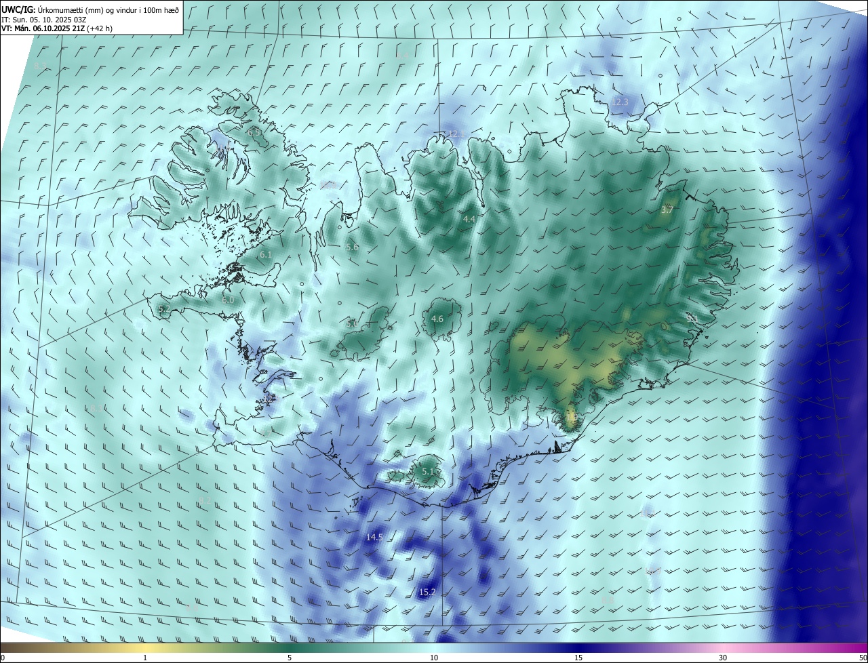Viewport: 868px width, 663px height.
Task: Click the 3.7 value in the east
Action: tap(667, 209)
